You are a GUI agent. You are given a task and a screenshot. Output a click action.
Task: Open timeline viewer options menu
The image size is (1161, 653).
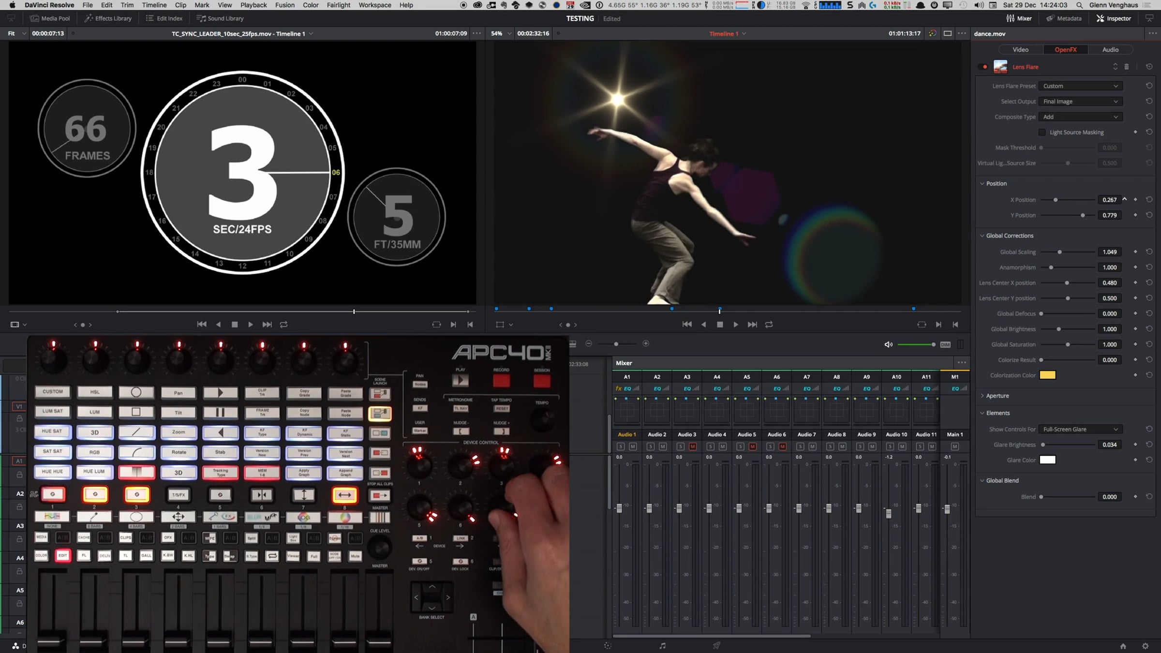coord(962,33)
